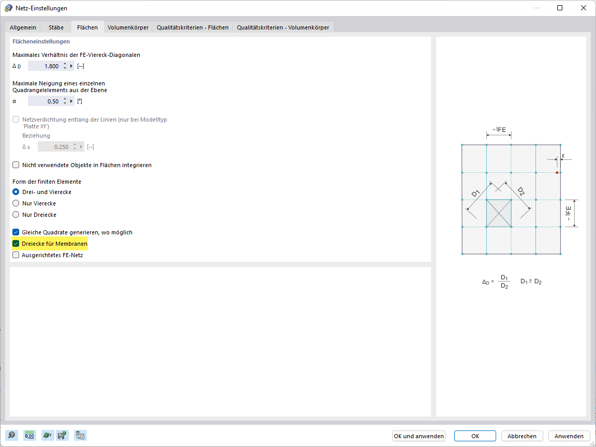Click the Flächeneinstellungen section heading
This screenshot has width=596, height=447.
[41, 41]
